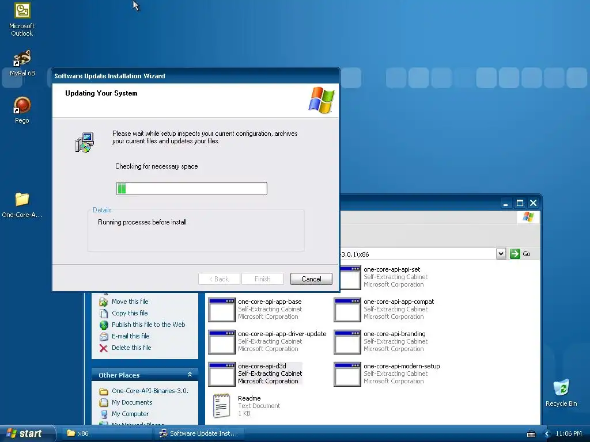
Task: Collapse the Other Places panel
Action: [190, 375]
